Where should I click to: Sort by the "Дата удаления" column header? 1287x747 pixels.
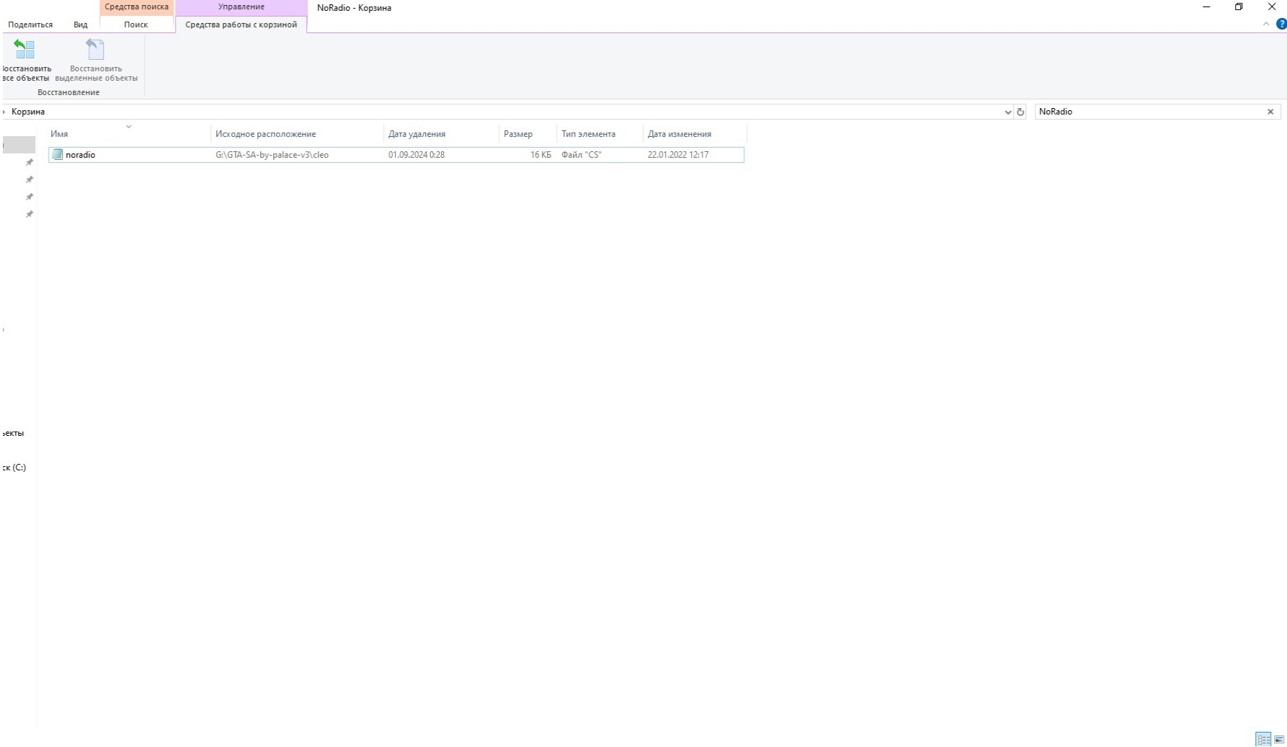coord(417,134)
